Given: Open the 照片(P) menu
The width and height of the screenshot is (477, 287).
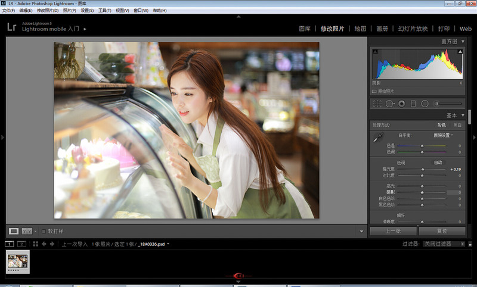Looking at the screenshot, I should point(70,10).
